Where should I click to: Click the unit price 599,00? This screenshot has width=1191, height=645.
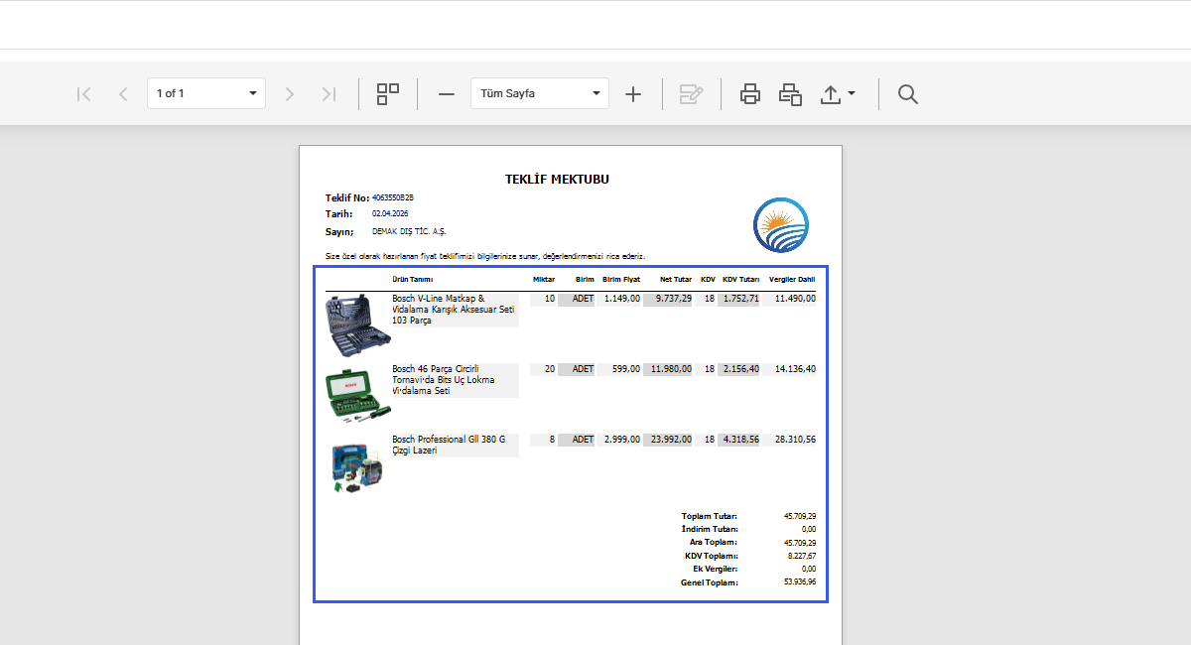tap(626, 369)
